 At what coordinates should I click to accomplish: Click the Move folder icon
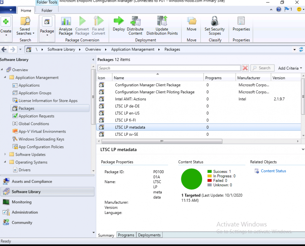click(192, 21)
